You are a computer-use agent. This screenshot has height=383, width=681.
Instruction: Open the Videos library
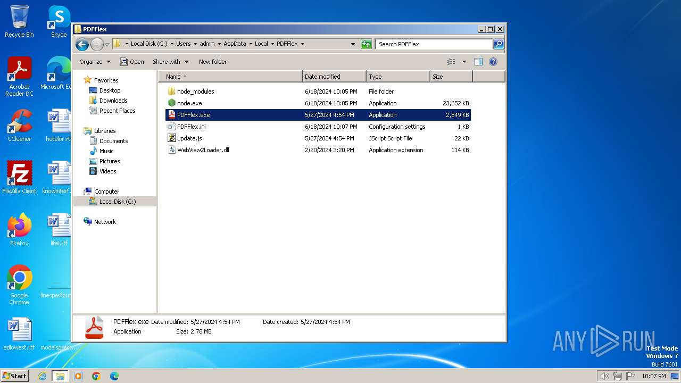107,171
